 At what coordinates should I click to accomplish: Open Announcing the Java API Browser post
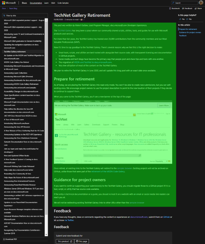(17, 127)
